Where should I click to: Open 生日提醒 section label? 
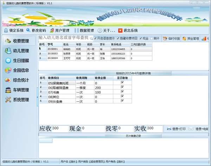coord(21,60)
